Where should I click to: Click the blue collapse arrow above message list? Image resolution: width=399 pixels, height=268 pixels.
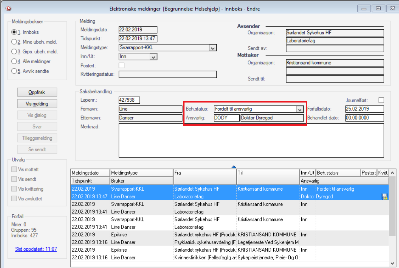coord(234,167)
